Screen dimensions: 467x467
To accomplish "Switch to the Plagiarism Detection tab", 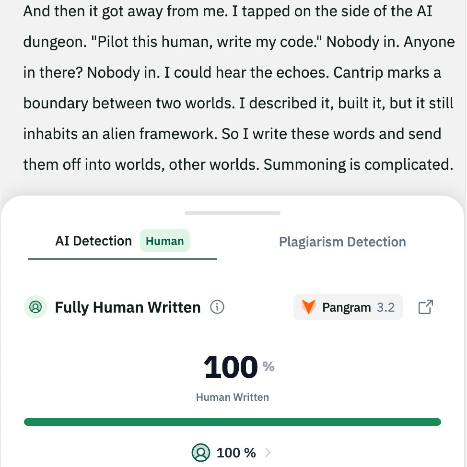I will point(342,242).
